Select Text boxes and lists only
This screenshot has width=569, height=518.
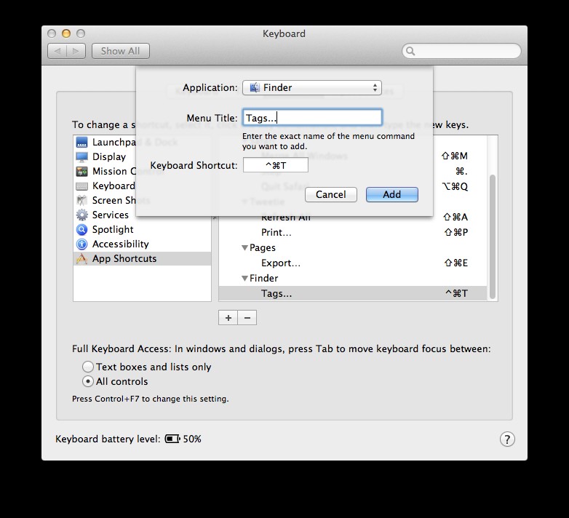click(x=88, y=367)
